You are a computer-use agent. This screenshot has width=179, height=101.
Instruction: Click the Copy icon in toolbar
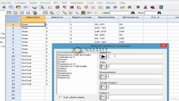point(11,7)
